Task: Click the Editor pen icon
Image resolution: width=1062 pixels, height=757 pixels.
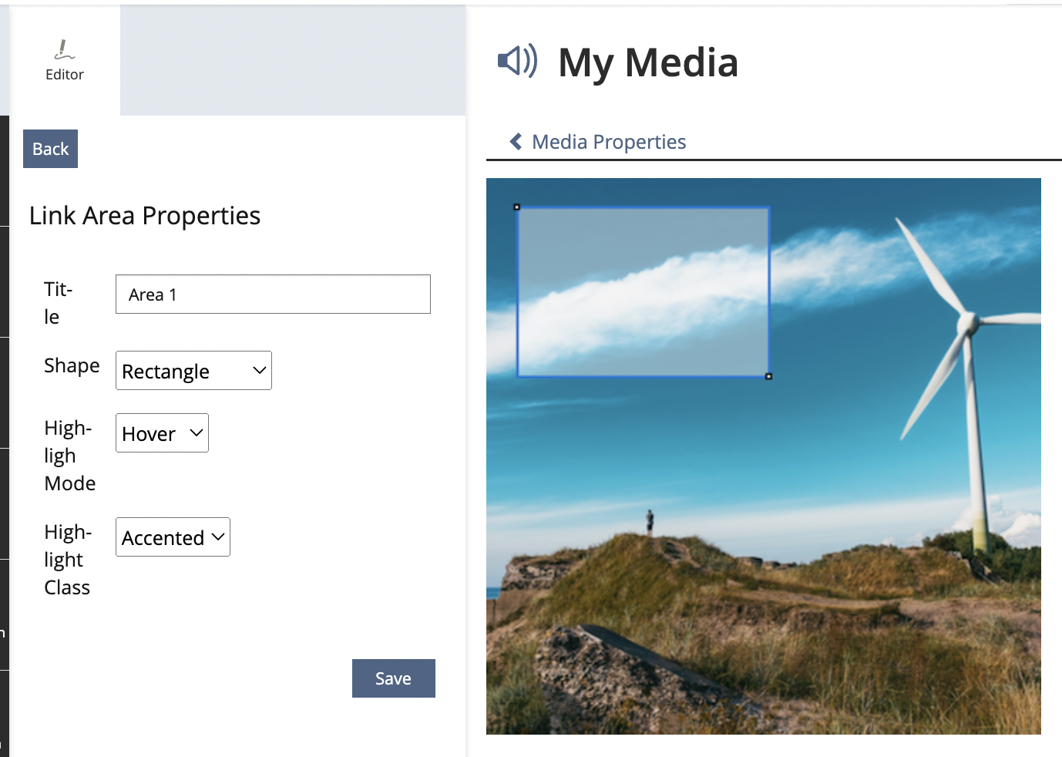Action: [x=65, y=50]
